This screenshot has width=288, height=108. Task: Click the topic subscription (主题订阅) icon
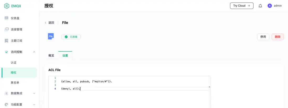pyautogui.click(x=7, y=41)
